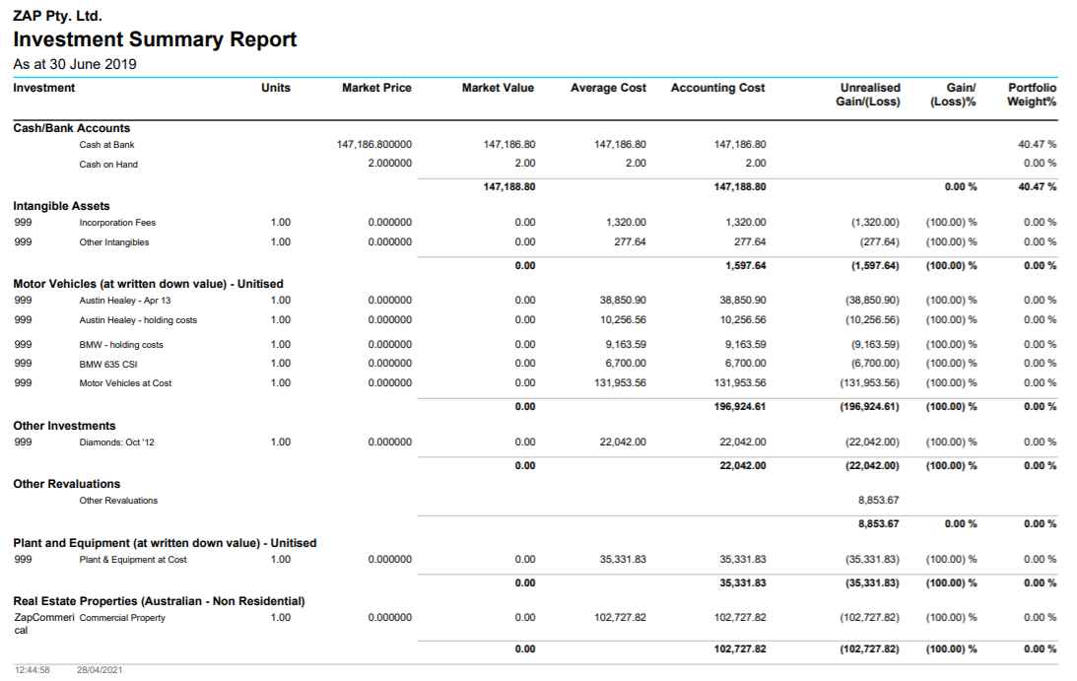The height and width of the screenshot is (681, 1077).
Task: Click the BMW 635 CSI investment name
Action: tap(108, 364)
